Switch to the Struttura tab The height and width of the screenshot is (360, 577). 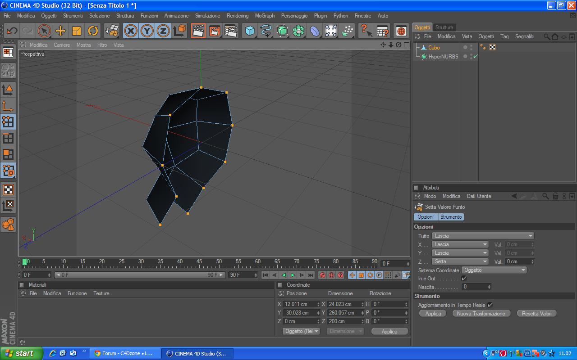point(444,27)
